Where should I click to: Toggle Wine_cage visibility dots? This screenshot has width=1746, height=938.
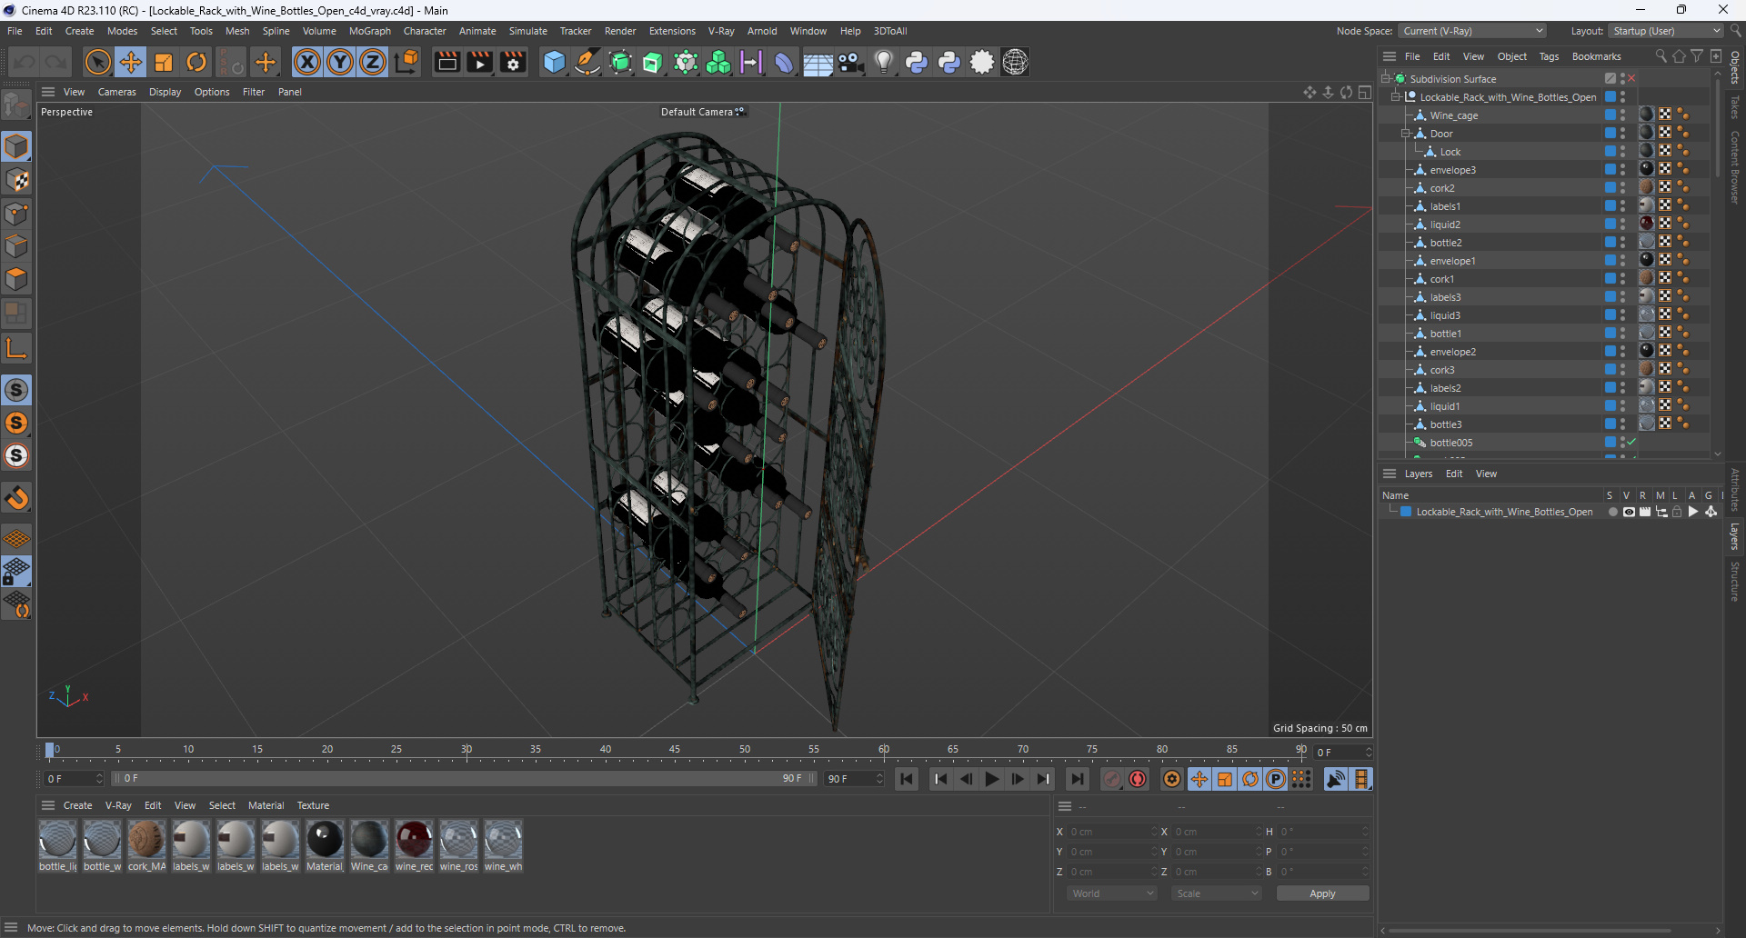click(1623, 115)
